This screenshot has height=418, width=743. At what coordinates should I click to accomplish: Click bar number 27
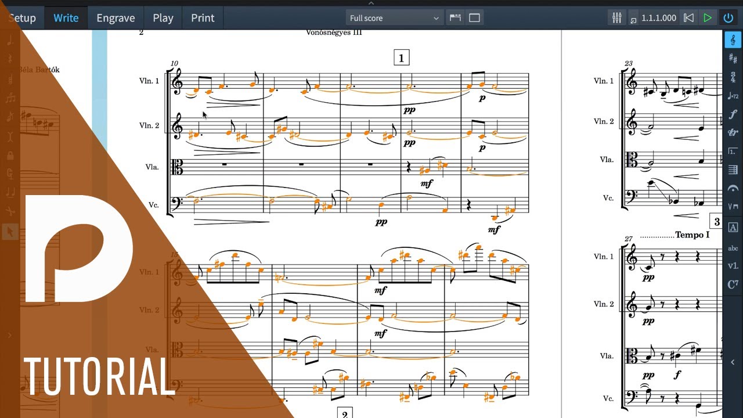[629, 239]
